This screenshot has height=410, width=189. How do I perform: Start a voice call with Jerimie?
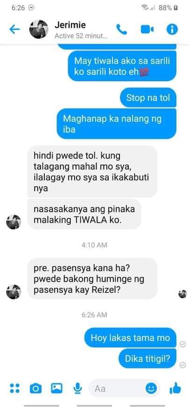pyautogui.click(x=121, y=29)
